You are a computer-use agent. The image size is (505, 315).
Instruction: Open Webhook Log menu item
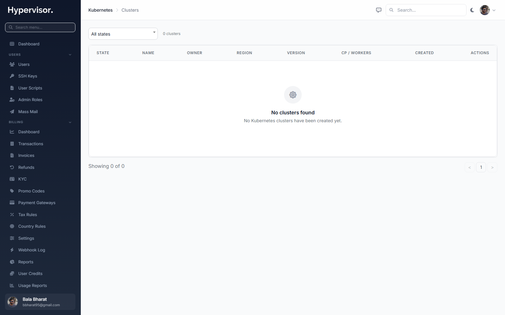click(x=40, y=250)
